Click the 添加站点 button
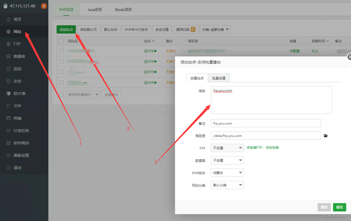The image size is (351, 221). point(66,30)
